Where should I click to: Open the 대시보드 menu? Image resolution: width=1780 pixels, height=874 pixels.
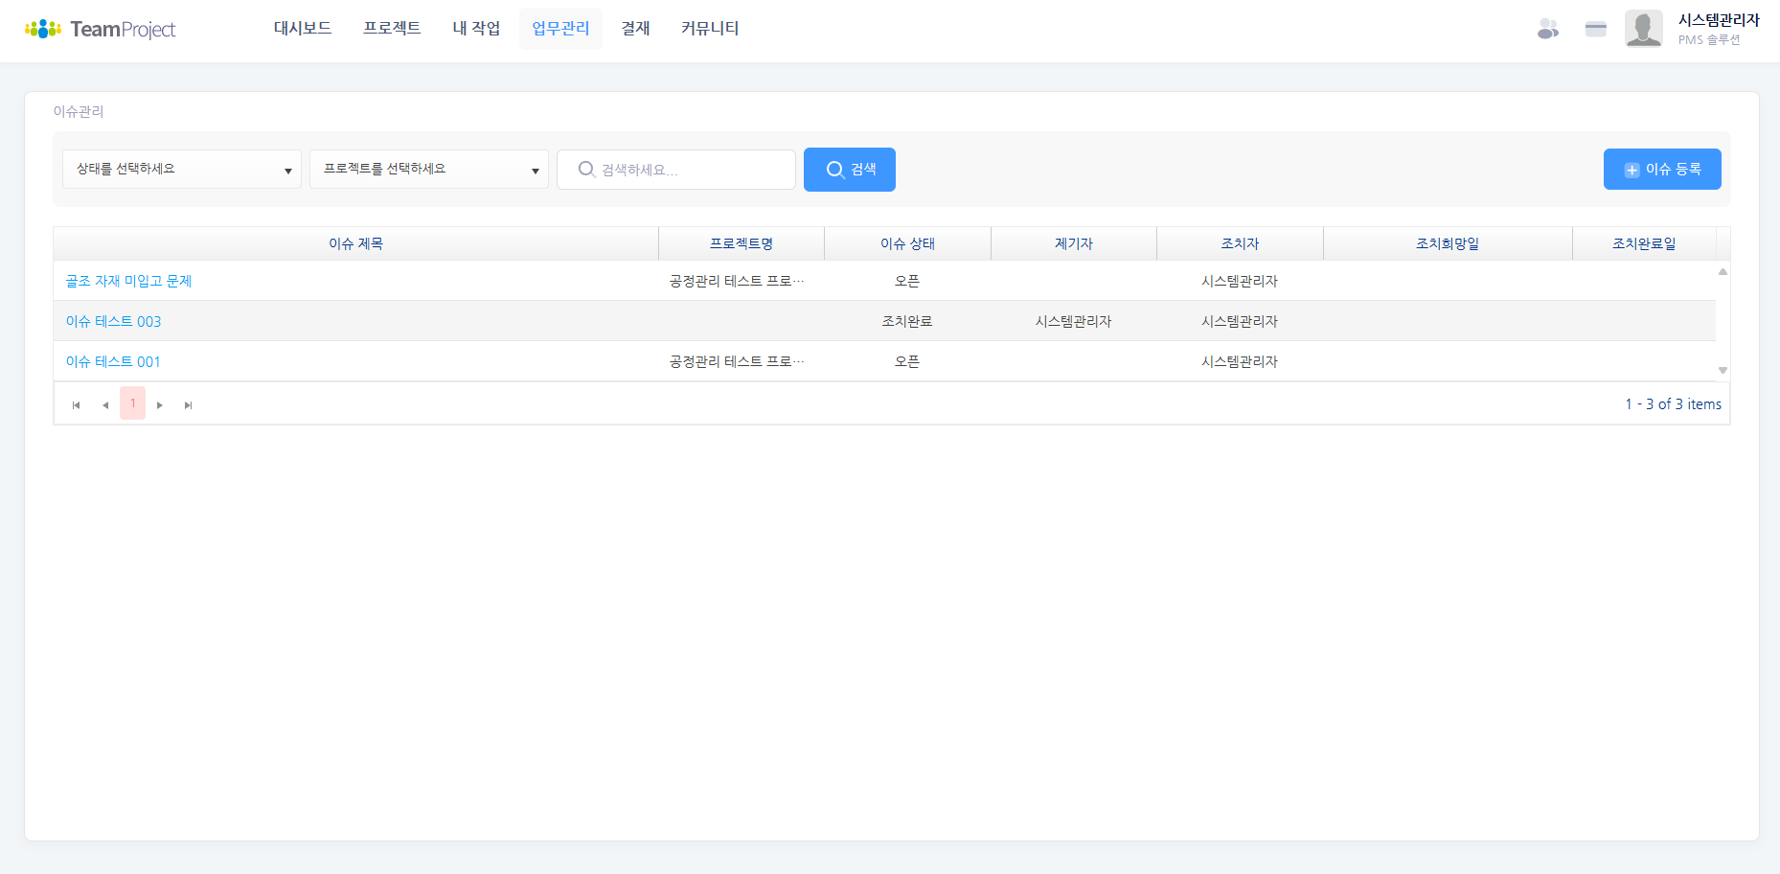[x=303, y=29]
